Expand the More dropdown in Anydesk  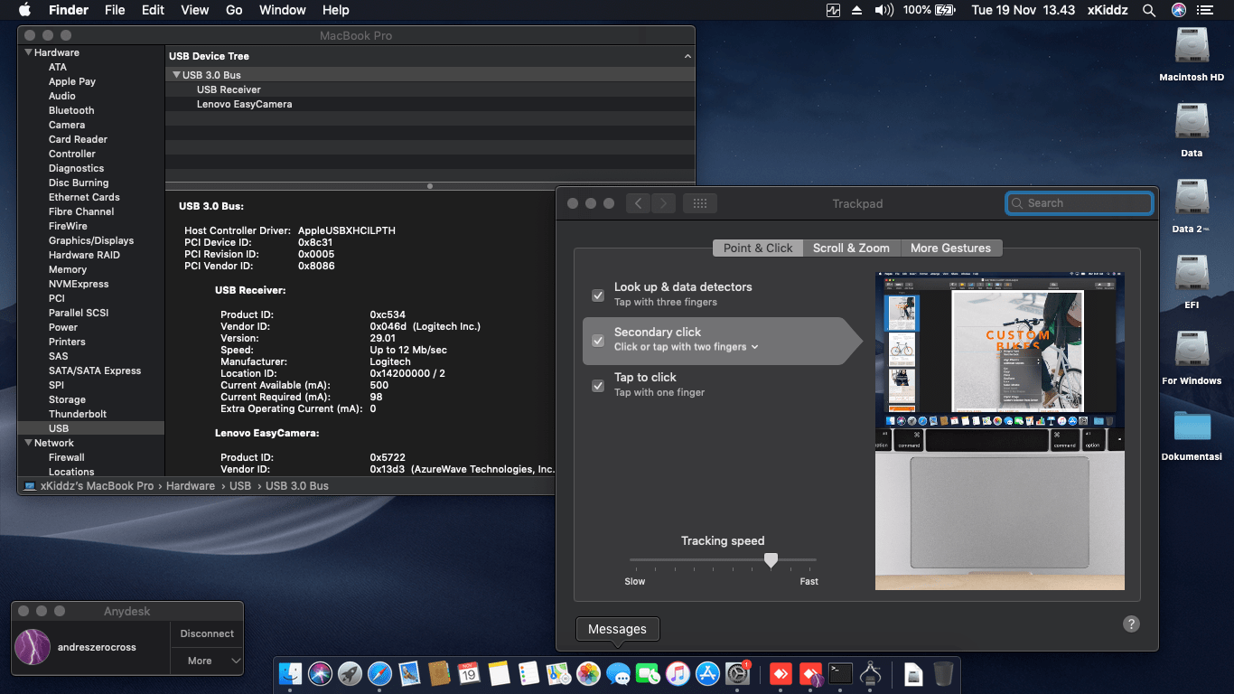click(207, 661)
